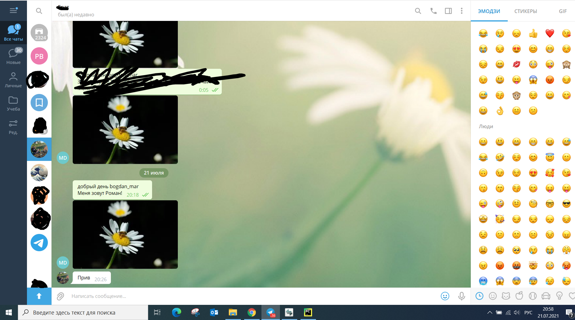This screenshot has width=575, height=320.
Task: Click the был(а) недавно chat header status
Action: [x=76, y=15]
